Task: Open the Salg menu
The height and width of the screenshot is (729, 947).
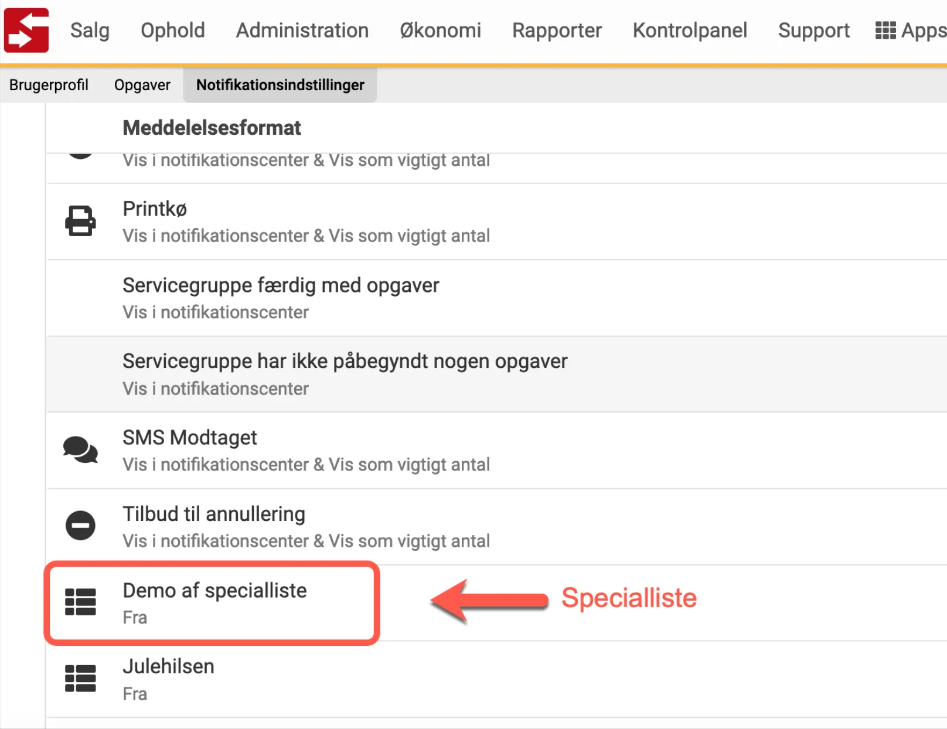Action: pos(90,30)
